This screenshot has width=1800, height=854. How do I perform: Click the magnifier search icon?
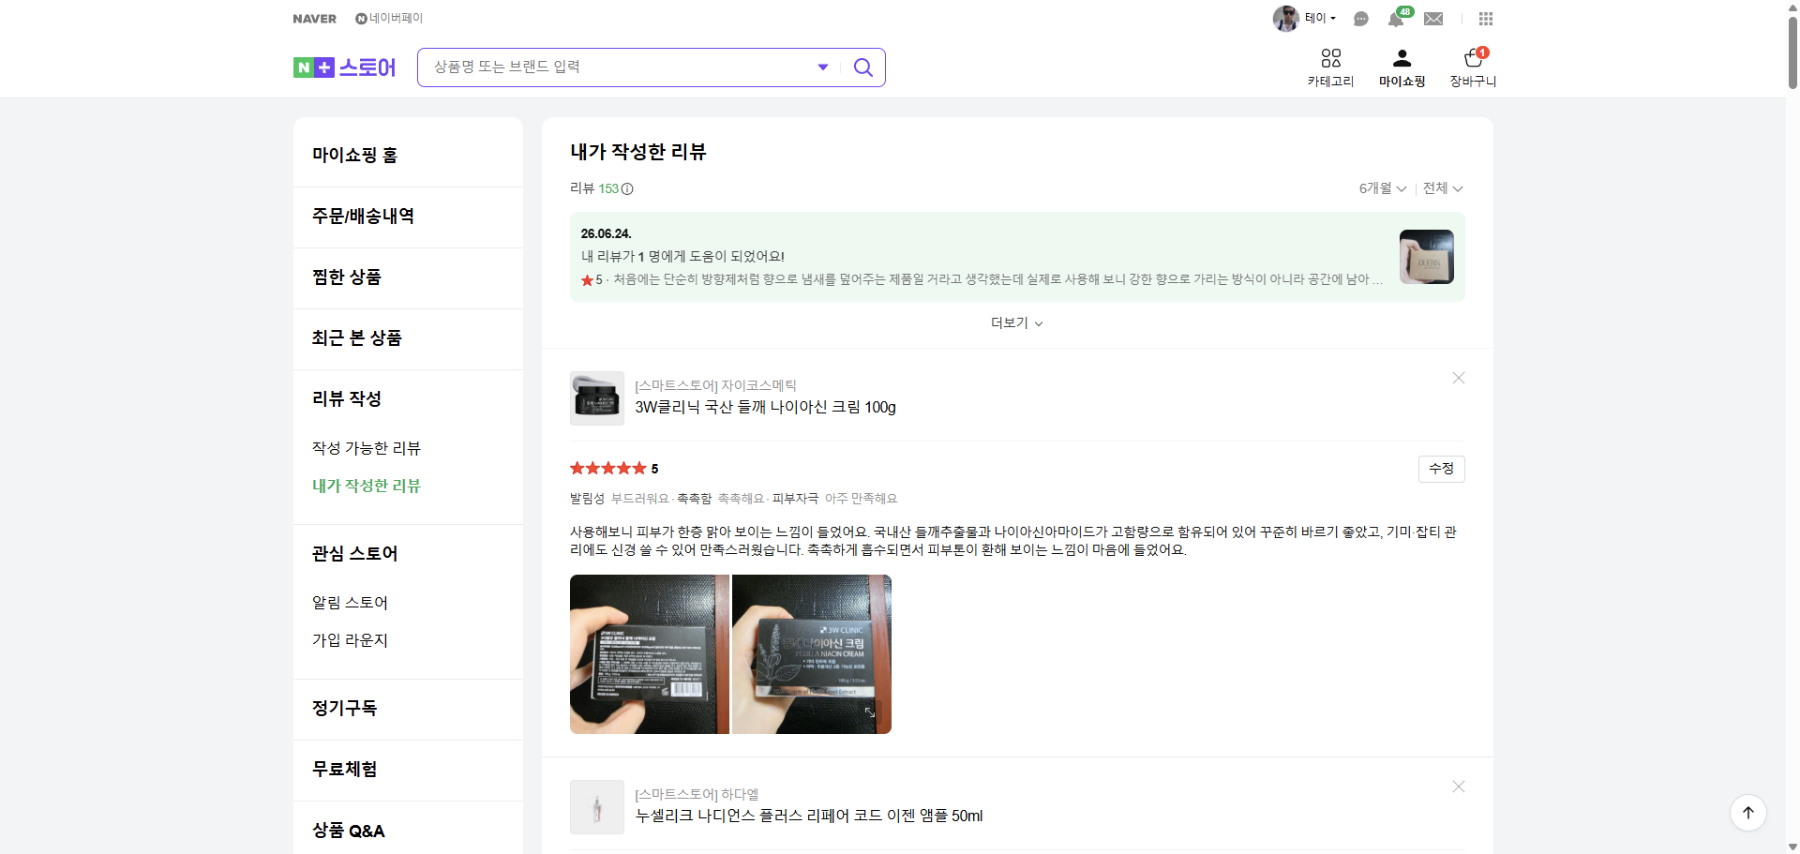tap(863, 67)
